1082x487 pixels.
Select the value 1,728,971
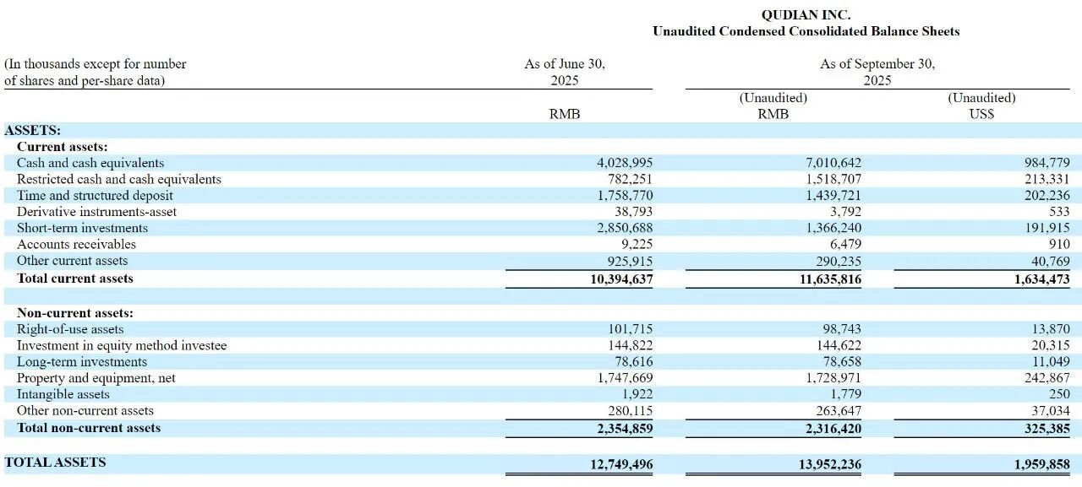[x=833, y=378]
